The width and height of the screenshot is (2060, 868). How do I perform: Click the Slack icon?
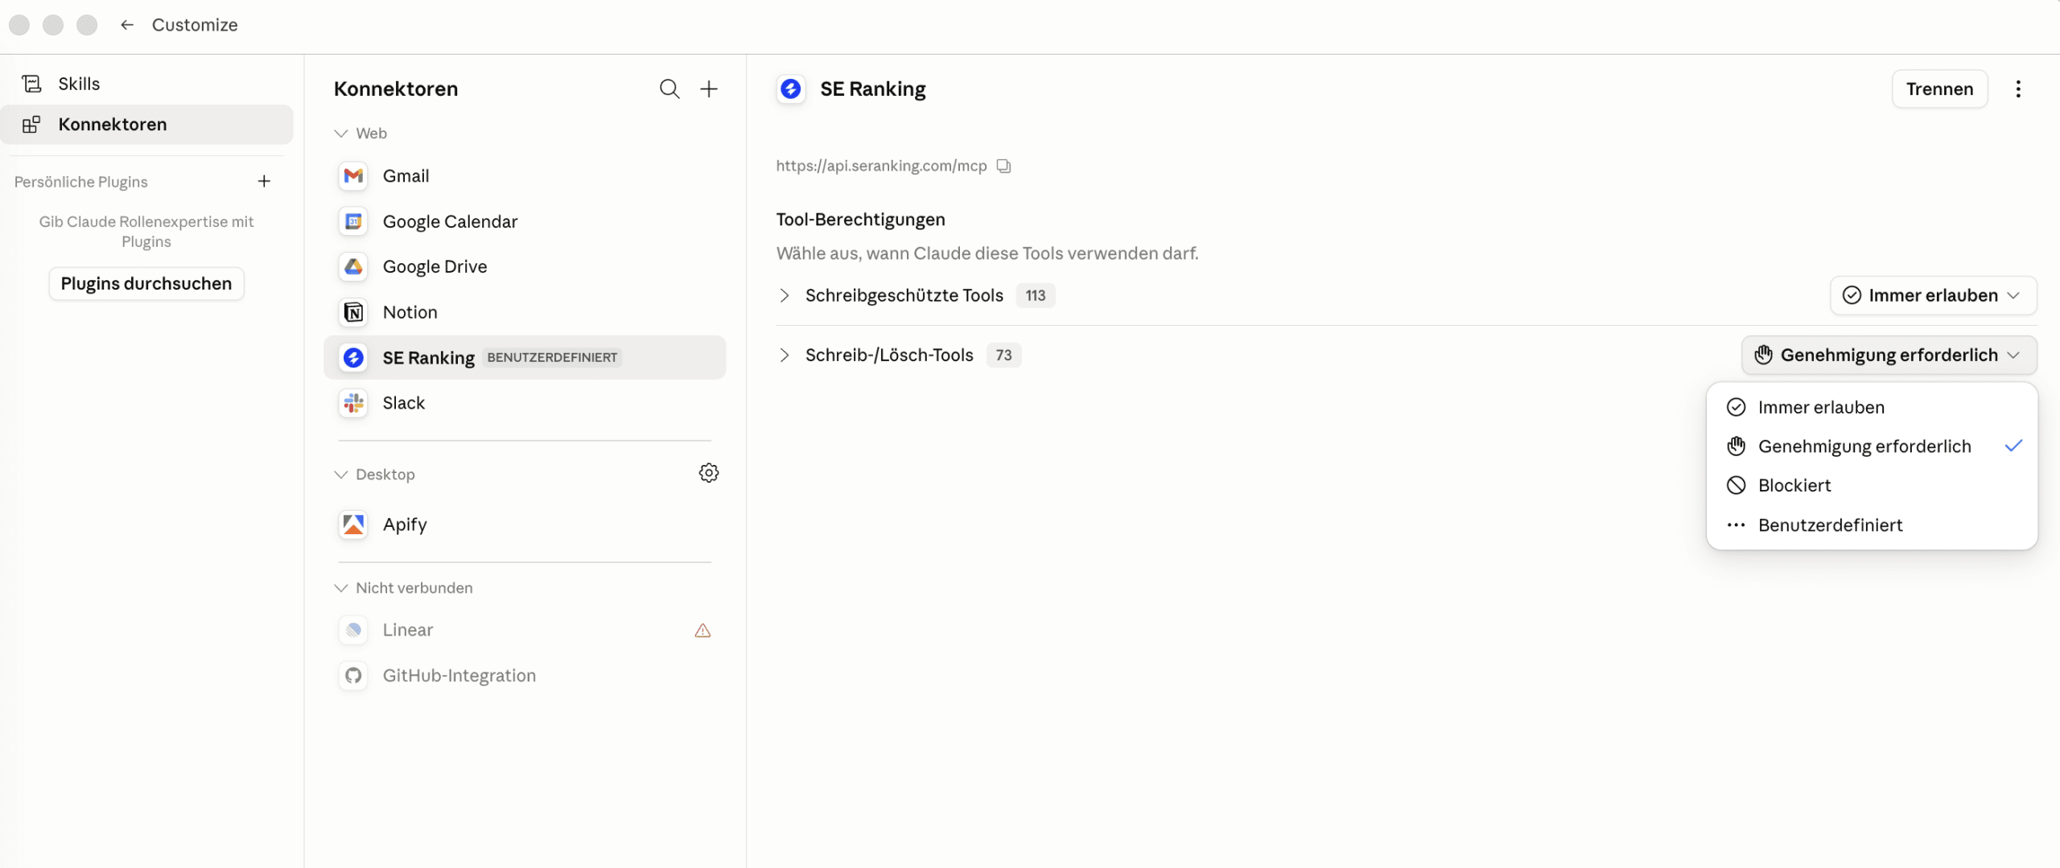tap(353, 403)
